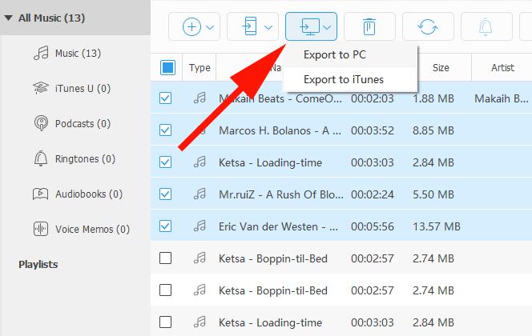This screenshot has height=336, width=532.
Task: Open the Podcasts category in sidebar
Action: 82,123
